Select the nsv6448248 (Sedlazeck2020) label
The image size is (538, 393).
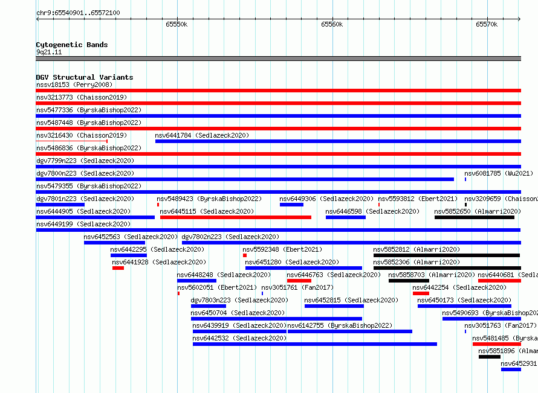[224, 275]
